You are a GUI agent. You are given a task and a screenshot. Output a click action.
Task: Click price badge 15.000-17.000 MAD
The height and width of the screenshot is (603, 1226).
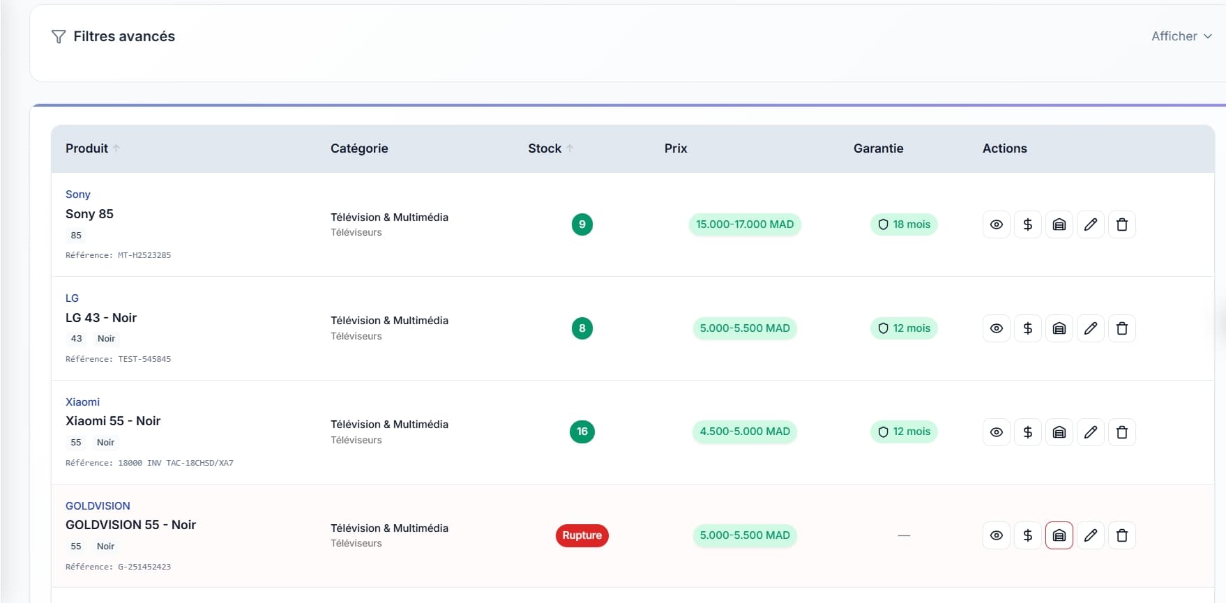coord(745,224)
